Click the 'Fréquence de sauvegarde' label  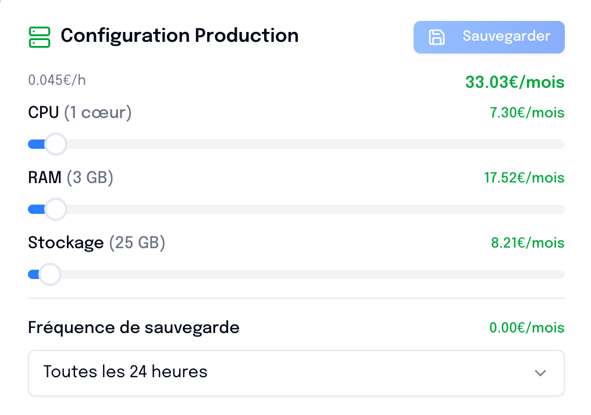tap(133, 328)
